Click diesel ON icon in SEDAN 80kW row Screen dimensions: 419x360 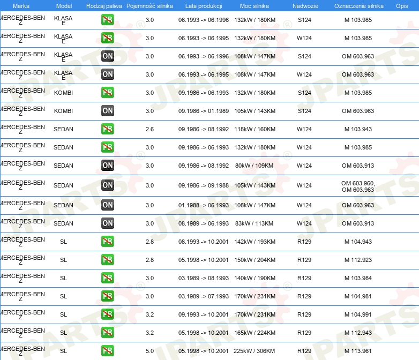pos(107,165)
